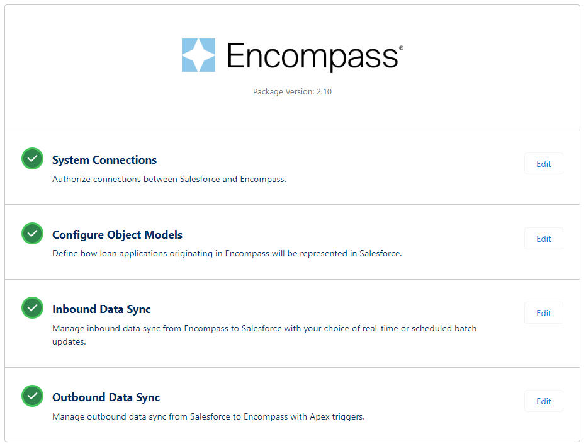Click the Package Version 2.10 label
Screen dimensions: 586x446
pos(292,92)
